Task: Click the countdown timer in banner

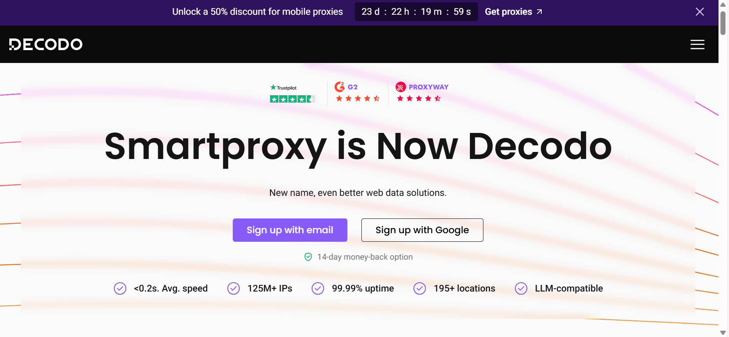Action: pos(416,12)
